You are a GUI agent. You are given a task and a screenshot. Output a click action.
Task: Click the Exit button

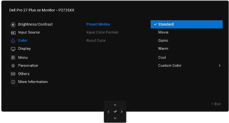click(x=216, y=104)
